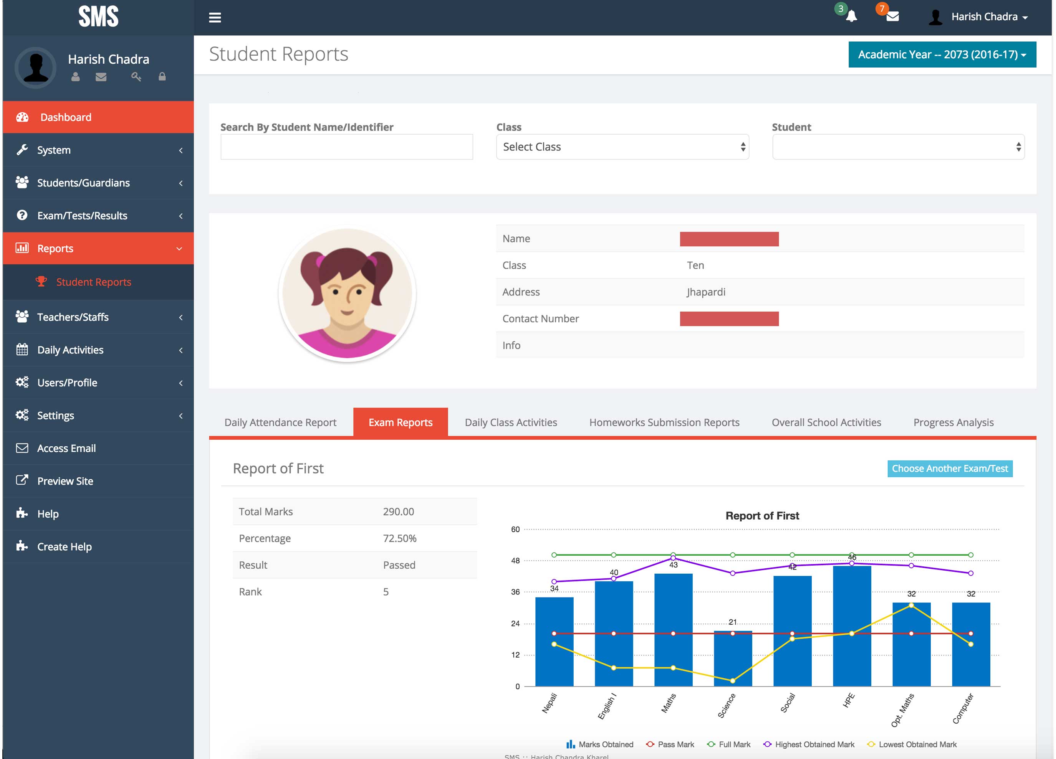Click the Students/Guardians group icon
The height and width of the screenshot is (759, 1056).
click(x=22, y=182)
